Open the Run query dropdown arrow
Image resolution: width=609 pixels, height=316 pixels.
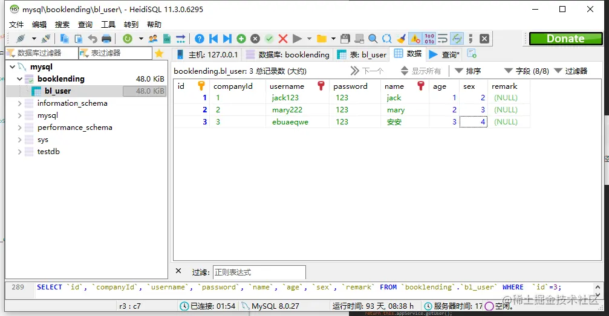click(x=309, y=39)
